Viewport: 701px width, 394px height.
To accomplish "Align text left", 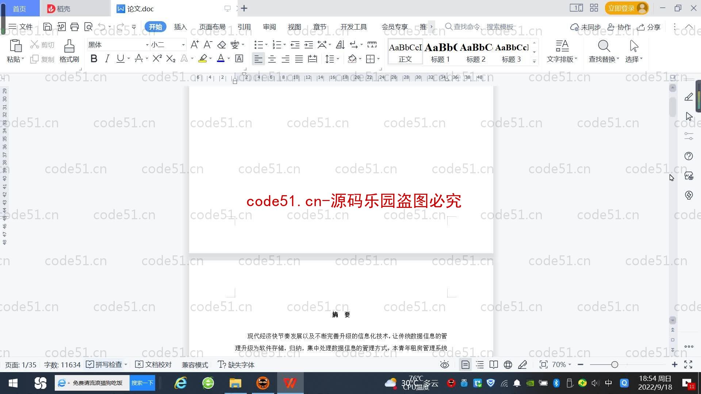I will [x=258, y=59].
